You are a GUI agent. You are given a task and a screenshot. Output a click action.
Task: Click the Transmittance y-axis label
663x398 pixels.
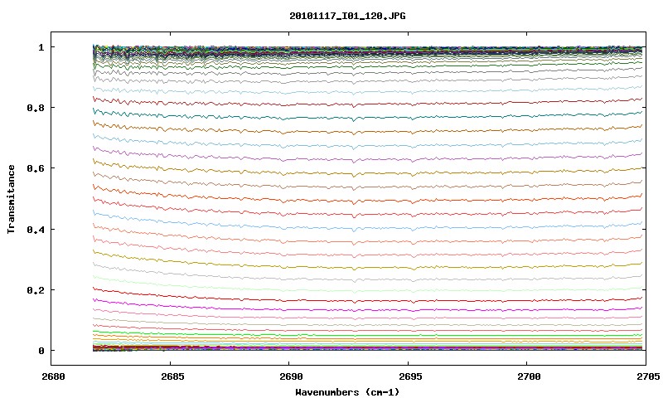click(x=12, y=199)
